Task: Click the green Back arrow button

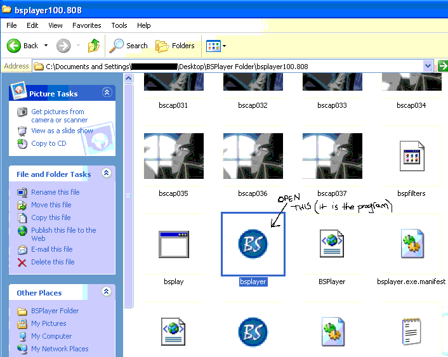Action: pyautogui.click(x=14, y=46)
